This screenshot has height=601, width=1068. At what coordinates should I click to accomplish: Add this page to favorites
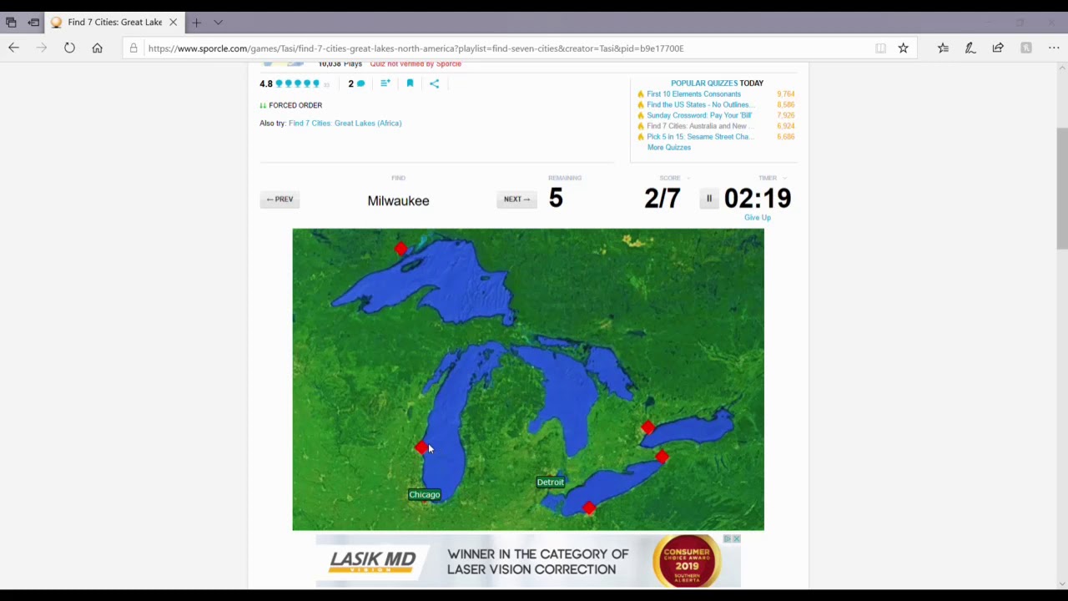click(x=903, y=48)
